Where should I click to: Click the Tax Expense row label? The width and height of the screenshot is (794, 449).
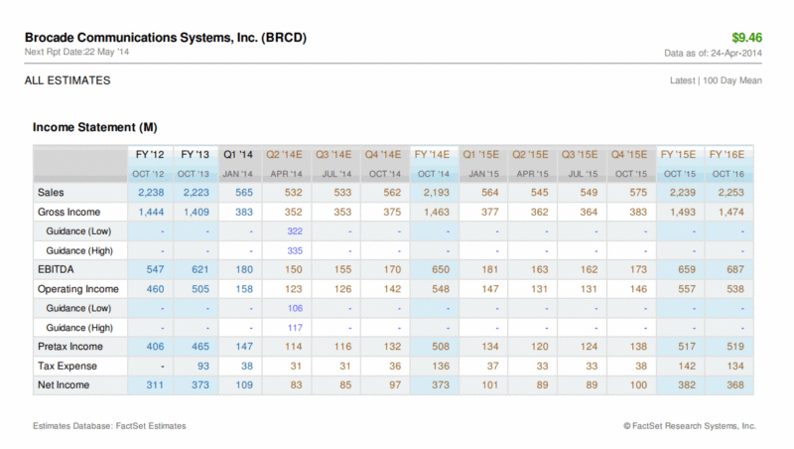pyautogui.click(x=66, y=366)
